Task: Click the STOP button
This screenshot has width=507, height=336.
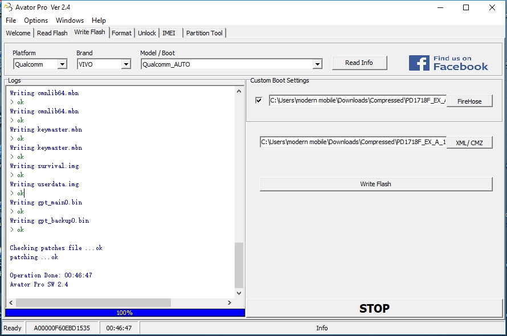Action: pyautogui.click(x=374, y=309)
